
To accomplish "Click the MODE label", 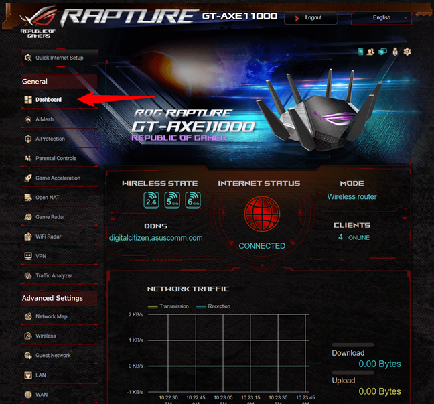I will point(352,184).
